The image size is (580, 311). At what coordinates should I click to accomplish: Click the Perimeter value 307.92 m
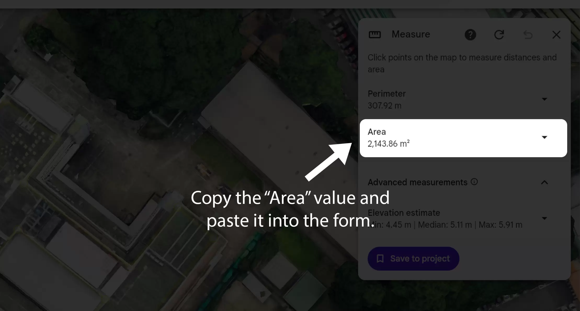click(x=384, y=106)
